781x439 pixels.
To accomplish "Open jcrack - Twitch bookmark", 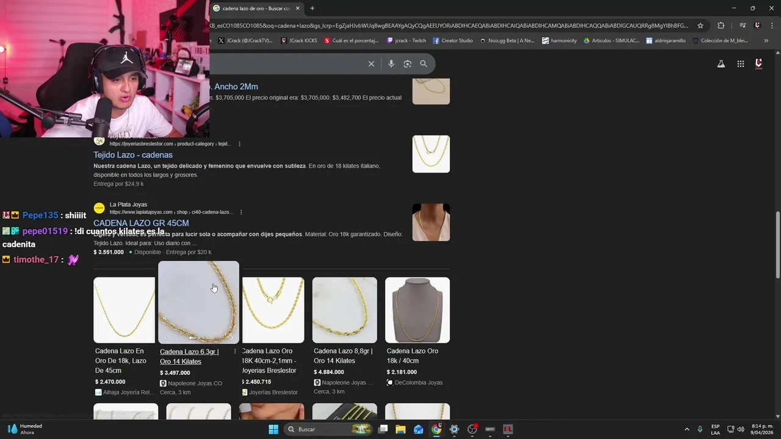I will coord(406,41).
